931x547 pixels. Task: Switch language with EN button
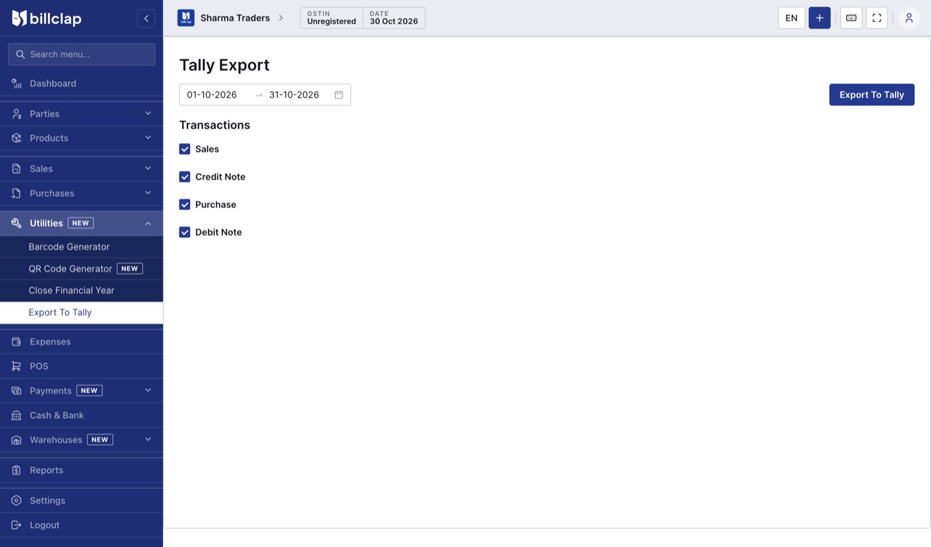click(791, 18)
